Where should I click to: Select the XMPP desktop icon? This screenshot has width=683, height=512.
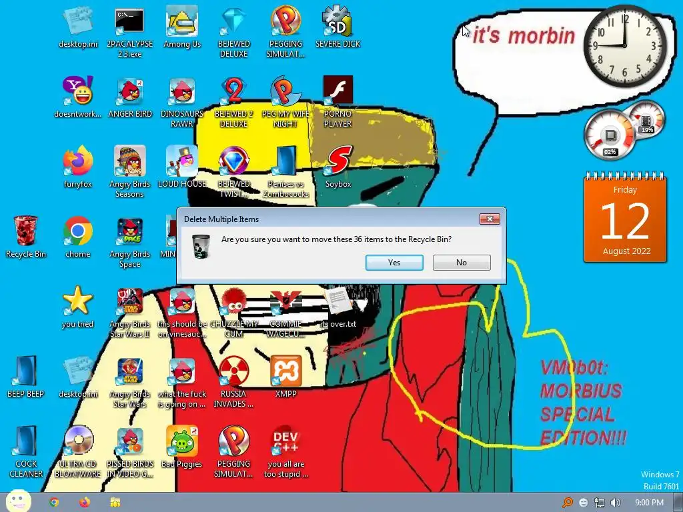point(285,377)
